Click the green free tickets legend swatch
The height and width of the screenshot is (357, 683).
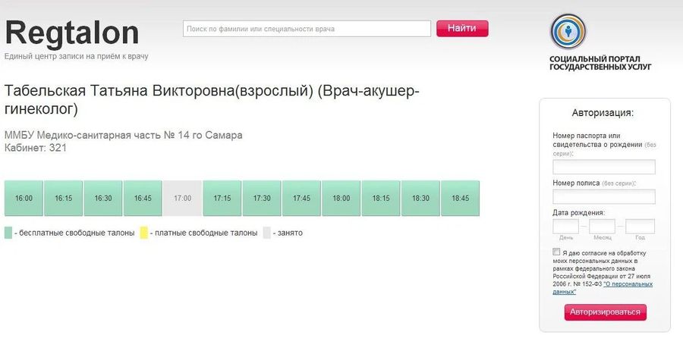tap(8, 233)
